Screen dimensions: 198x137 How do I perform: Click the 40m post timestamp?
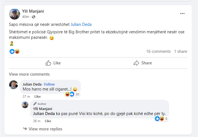coord(26,17)
